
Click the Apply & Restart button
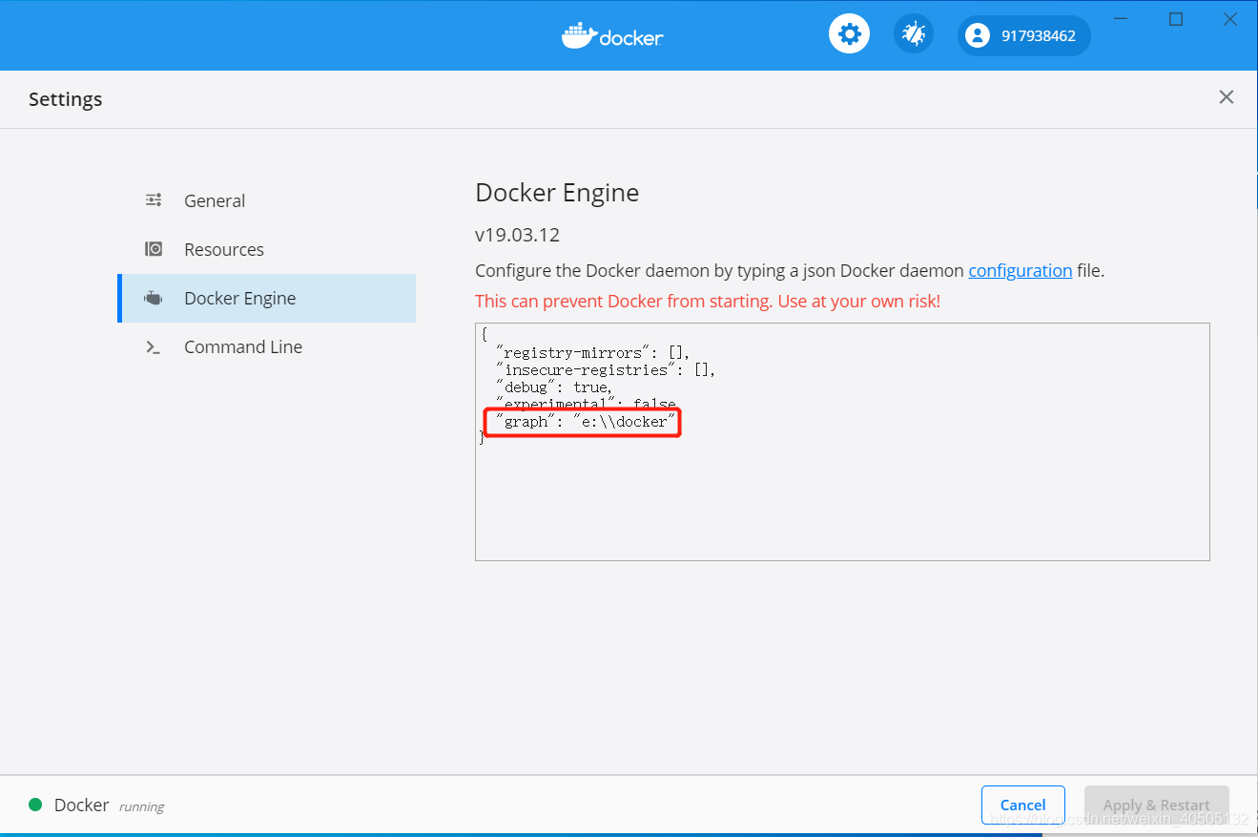pyautogui.click(x=1156, y=805)
